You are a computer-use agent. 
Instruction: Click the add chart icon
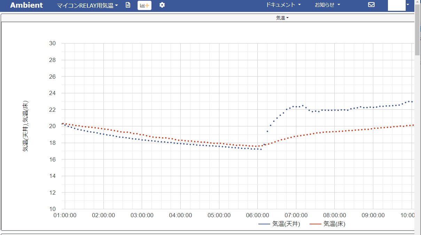pos(145,5)
